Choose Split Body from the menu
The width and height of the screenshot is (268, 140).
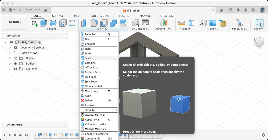pyautogui.click(x=99, y=81)
